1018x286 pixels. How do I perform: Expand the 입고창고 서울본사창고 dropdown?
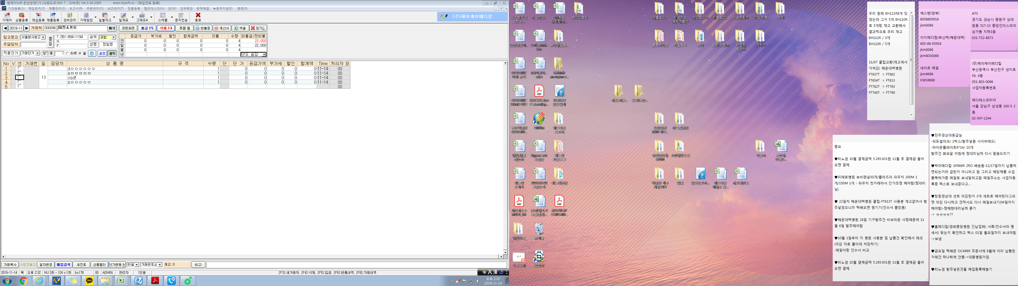(x=43, y=37)
